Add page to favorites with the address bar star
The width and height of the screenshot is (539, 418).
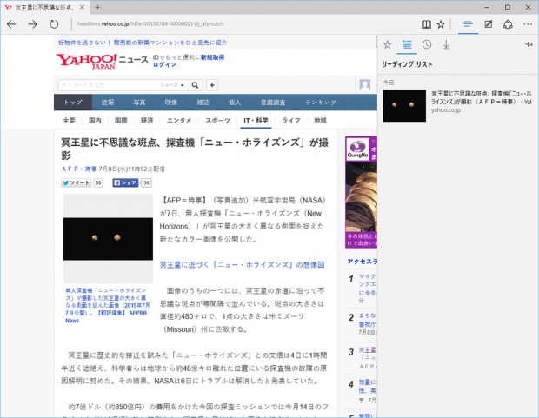[x=441, y=24]
